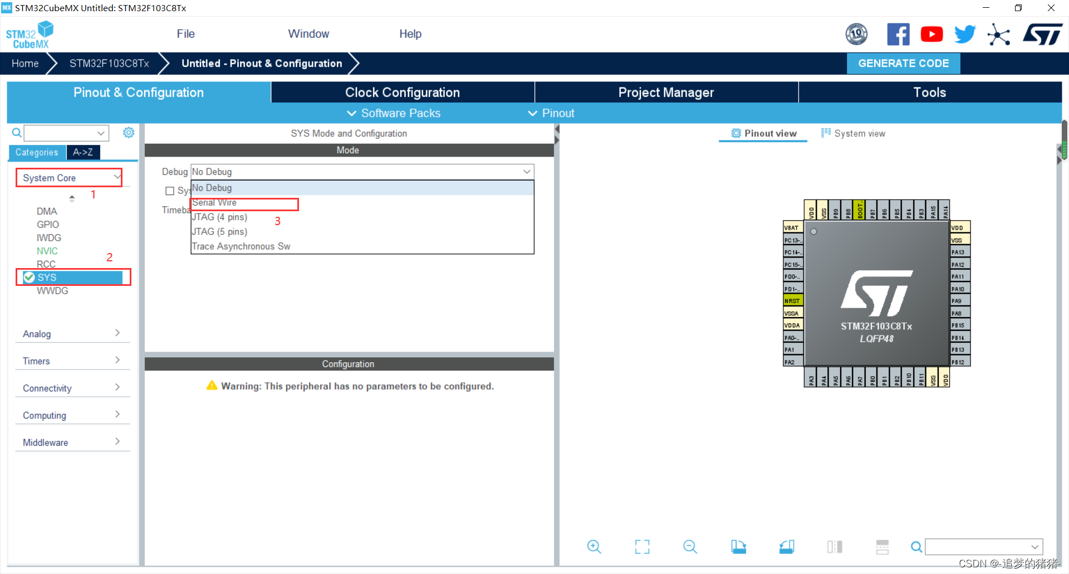This screenshot has width=1069, height=574.
Task: Select the Pinout view tab
Action: (763, 133)
